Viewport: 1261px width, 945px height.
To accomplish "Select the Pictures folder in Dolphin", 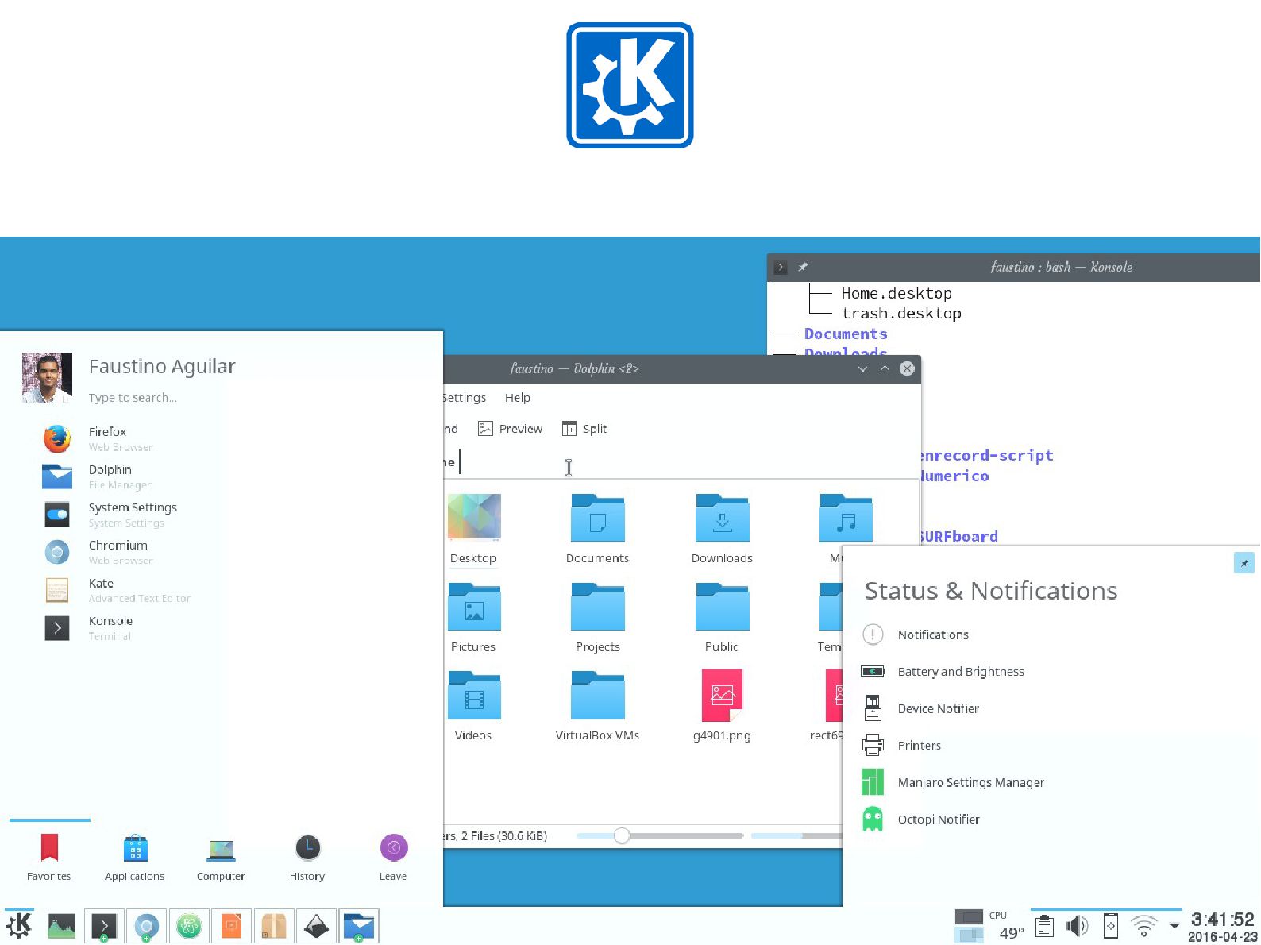I will tap(473, 618).
